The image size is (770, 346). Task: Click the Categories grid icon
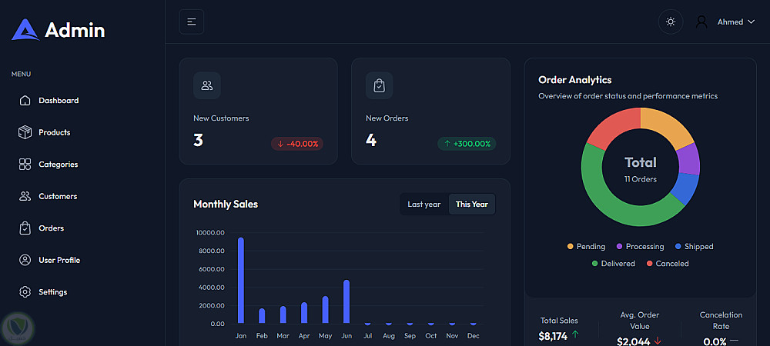25,165
